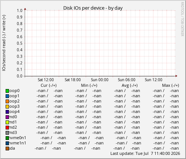Click the 'nvme0n1' device label
This screenshot has width=186, height=159.
click(18, 138)
